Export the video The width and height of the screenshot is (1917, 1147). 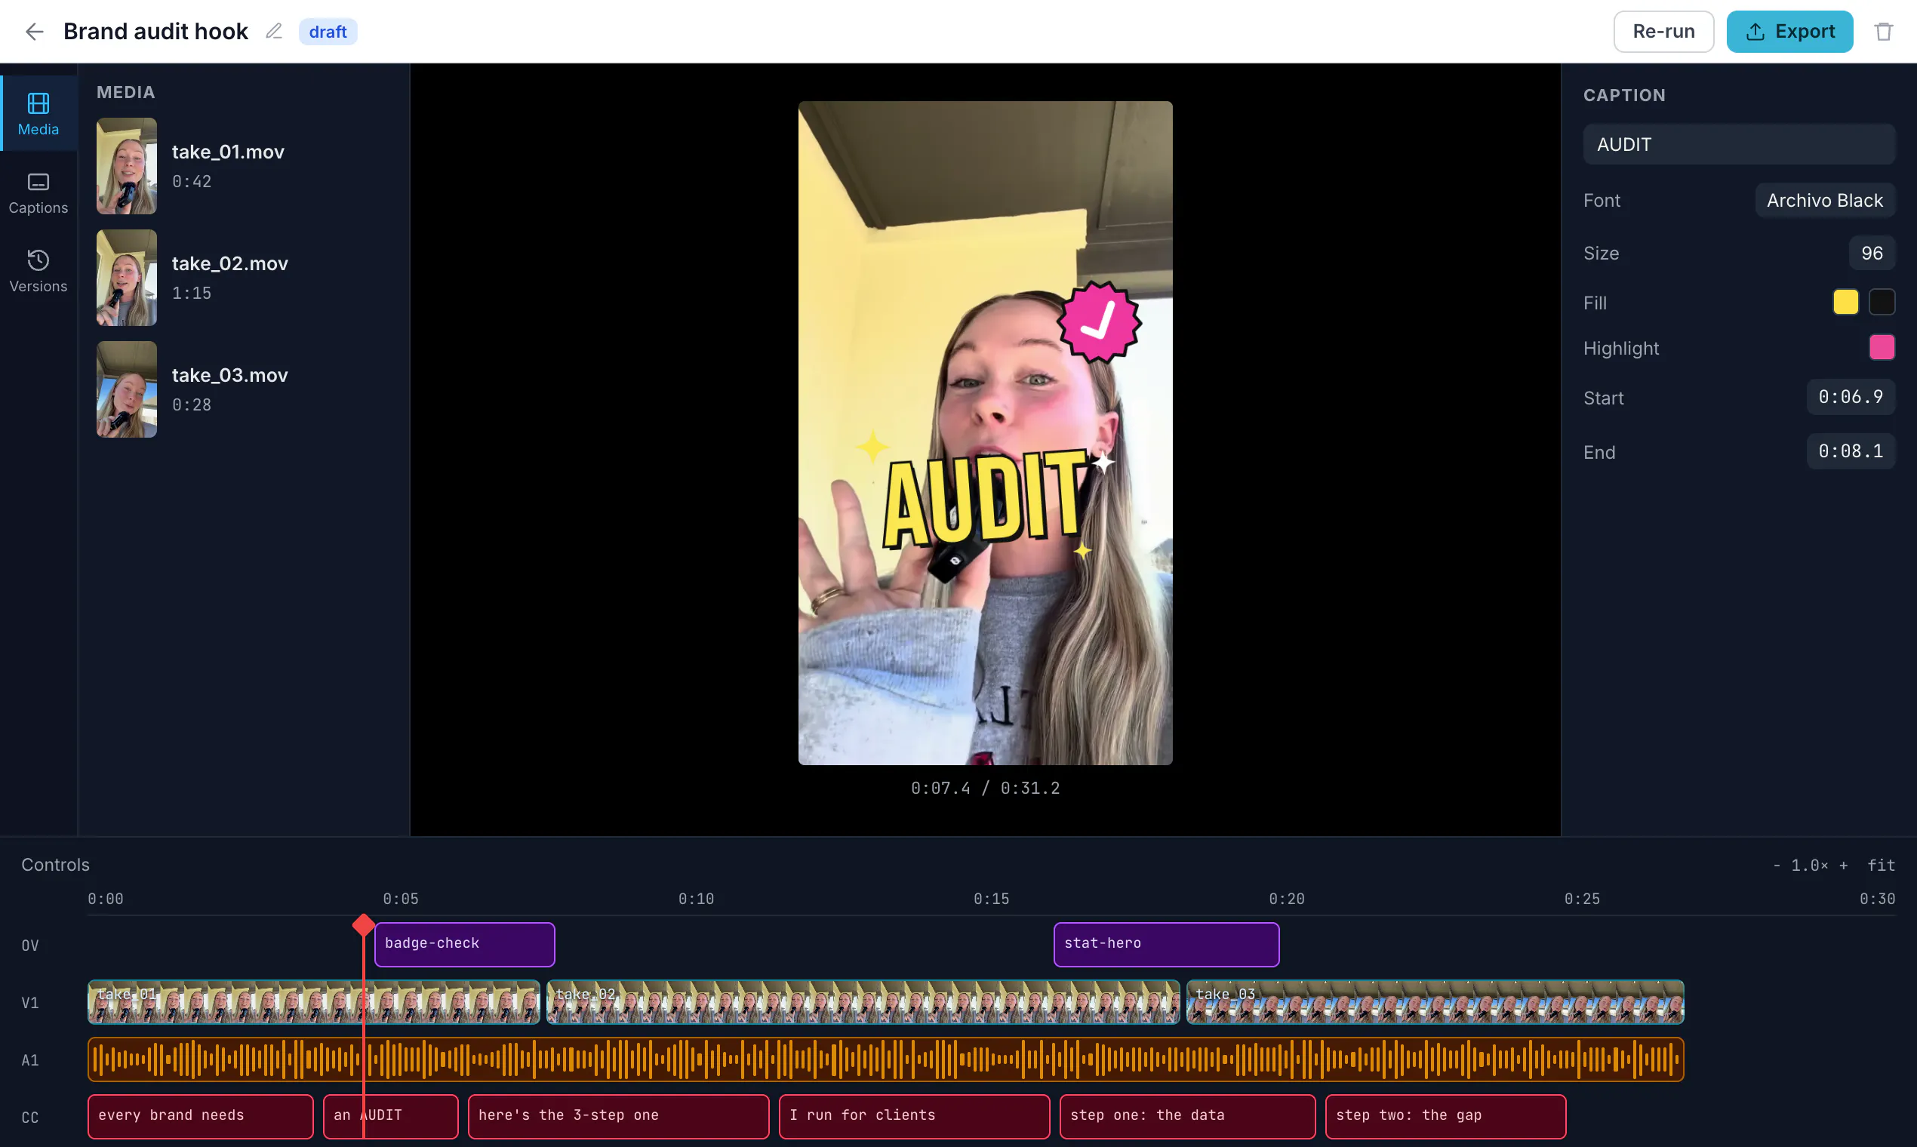pos(1789,32)
